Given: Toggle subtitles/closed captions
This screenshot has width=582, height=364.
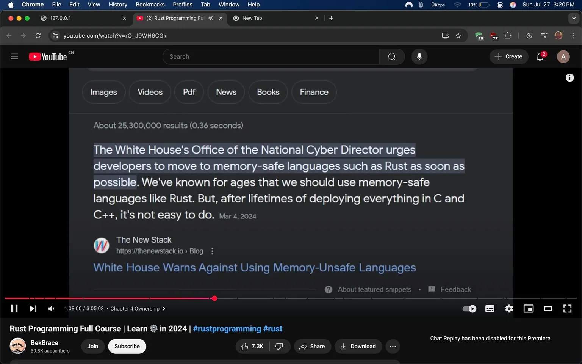Looking at the screenshot, I should (490, 309).
